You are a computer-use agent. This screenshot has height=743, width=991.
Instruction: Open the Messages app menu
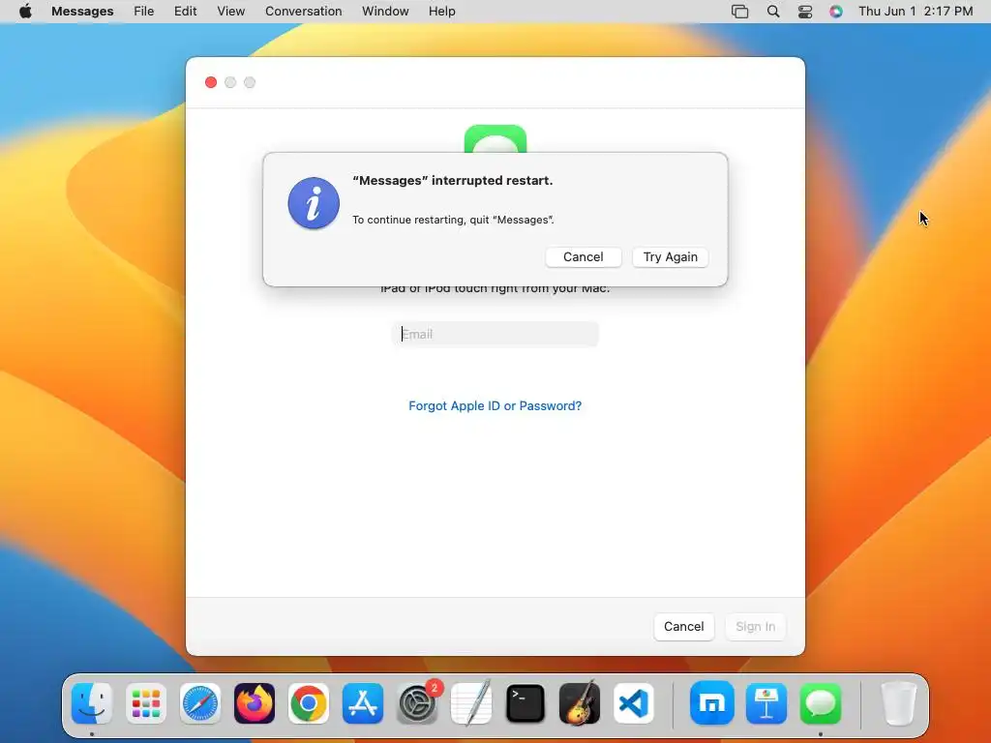tap(83, 12)
